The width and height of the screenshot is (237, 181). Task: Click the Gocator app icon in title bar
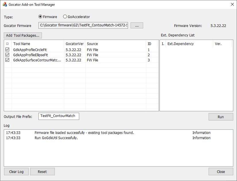point(5,4)
